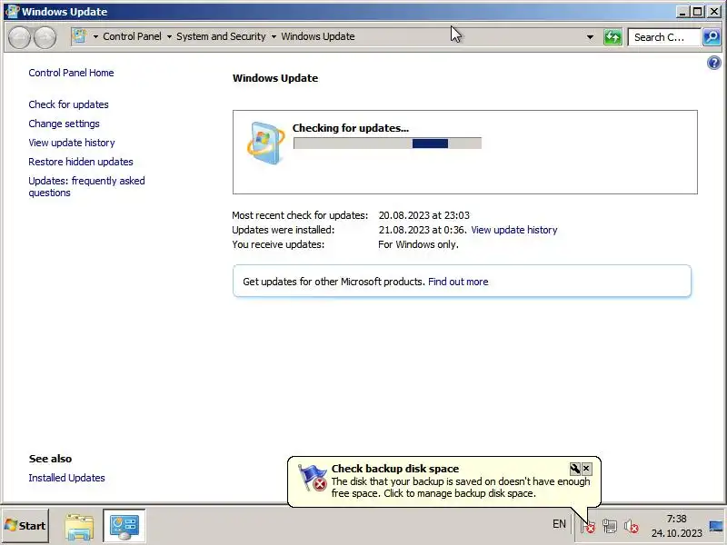Click the Checking for updates progress bar

click(x=388, y=144)
